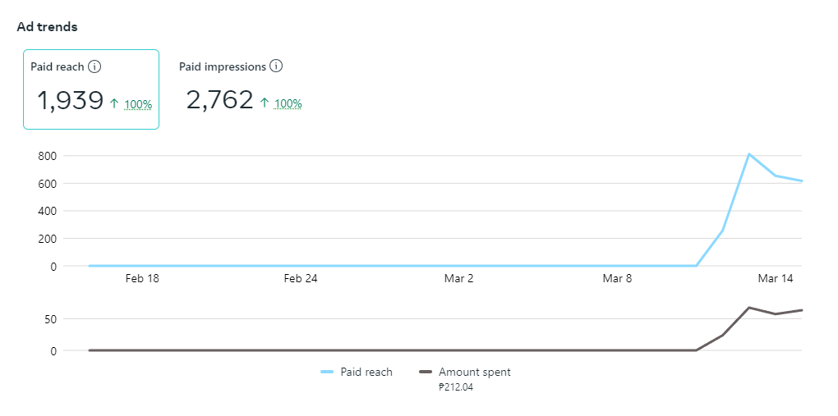The height and width of the screenshot is (416, 838).
Task: Click the dark gray Amount spent legend swatch
Action: (x=426, y=373)
